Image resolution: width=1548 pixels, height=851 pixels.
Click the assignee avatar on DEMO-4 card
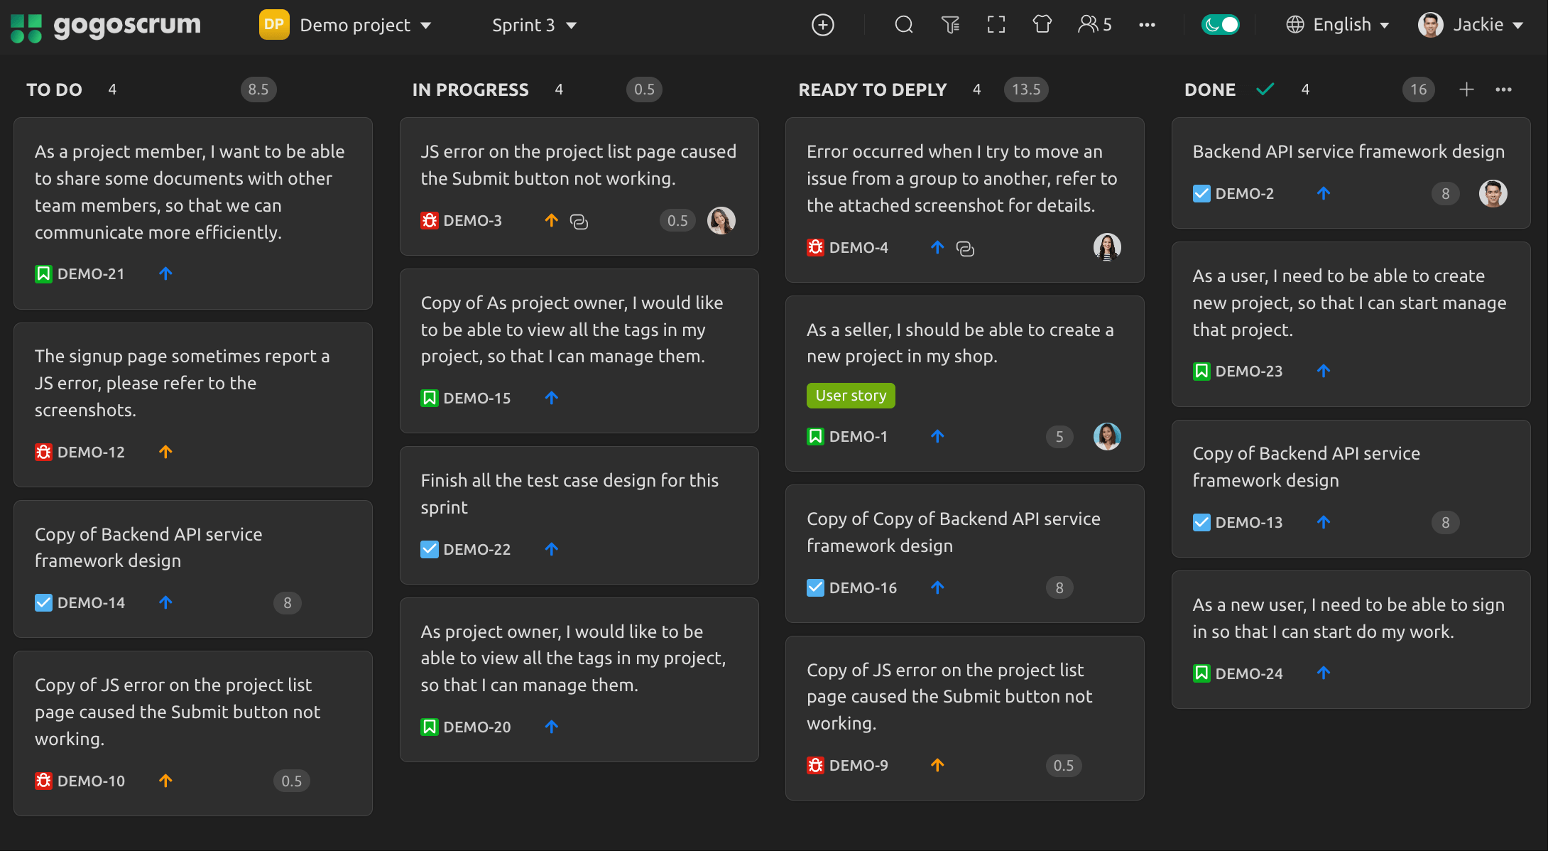tap(1106, 247)
